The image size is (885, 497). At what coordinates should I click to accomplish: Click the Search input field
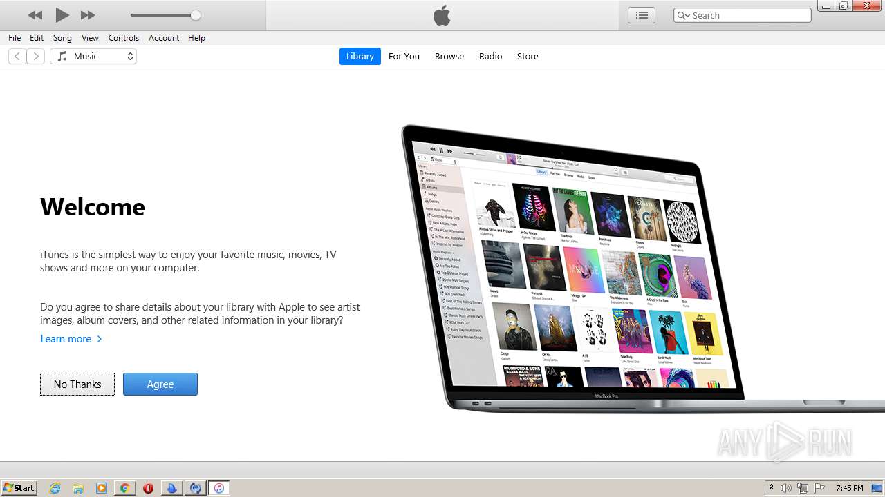pyautogui.click(x=742, y=15)
